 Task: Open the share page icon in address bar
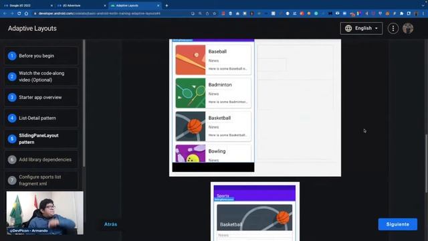click(x=207, y=13)
